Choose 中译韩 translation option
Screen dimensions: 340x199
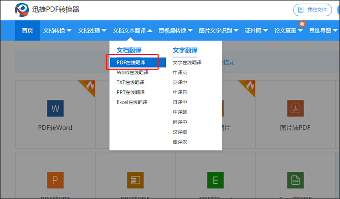pyautogui.click(x=180, y=112)
